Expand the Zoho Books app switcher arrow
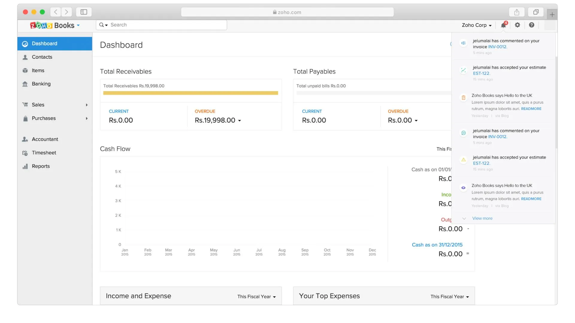This screenshot has width=575, height=323. [x=78, y=25]
